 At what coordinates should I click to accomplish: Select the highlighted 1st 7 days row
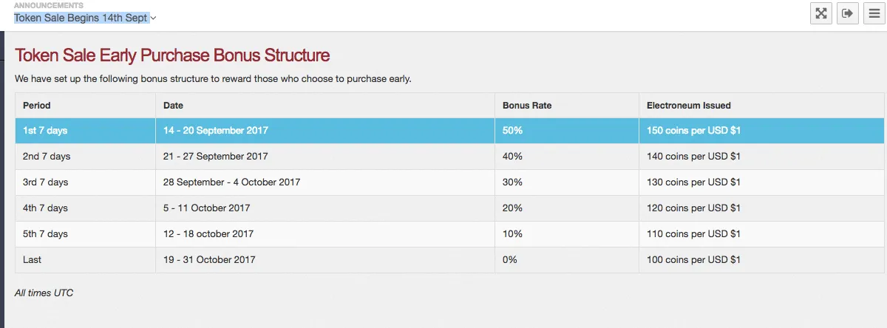(x=449, y=131)
